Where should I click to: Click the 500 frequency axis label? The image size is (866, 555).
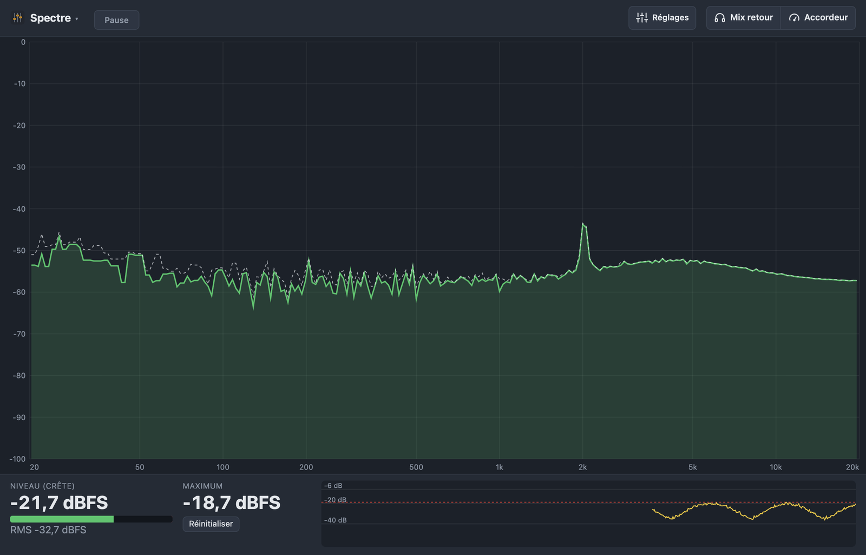pos(416,467)
